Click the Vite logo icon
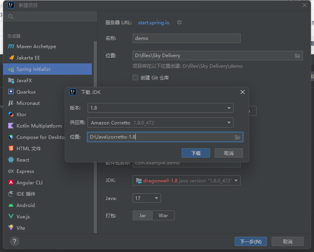314x252 pixels. 11,228
